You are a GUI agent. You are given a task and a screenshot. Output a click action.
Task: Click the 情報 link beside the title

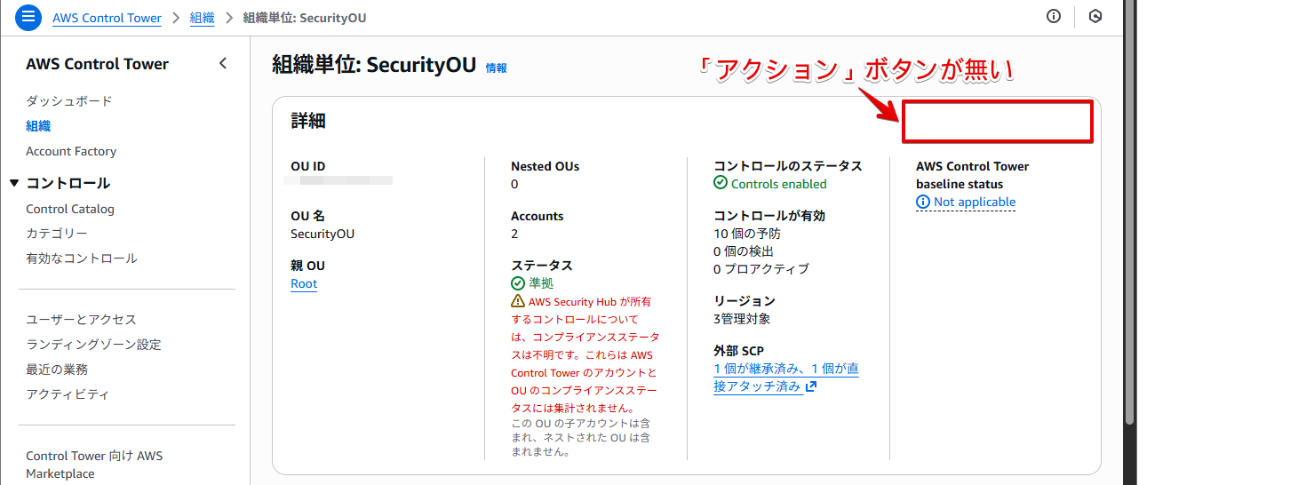pyautogui.click(x=497, y=68)
